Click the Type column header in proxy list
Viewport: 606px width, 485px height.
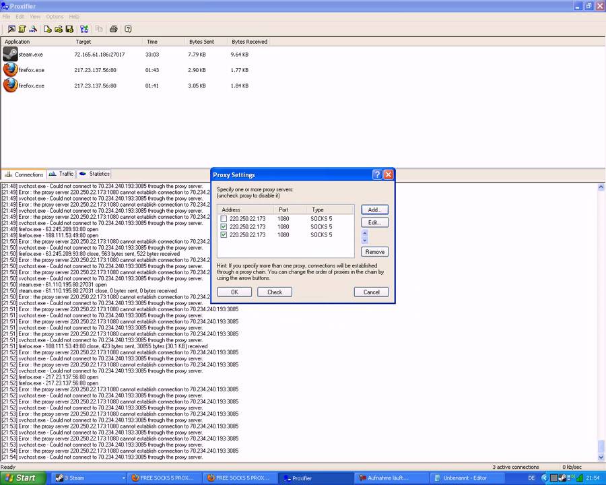point(331,209)
